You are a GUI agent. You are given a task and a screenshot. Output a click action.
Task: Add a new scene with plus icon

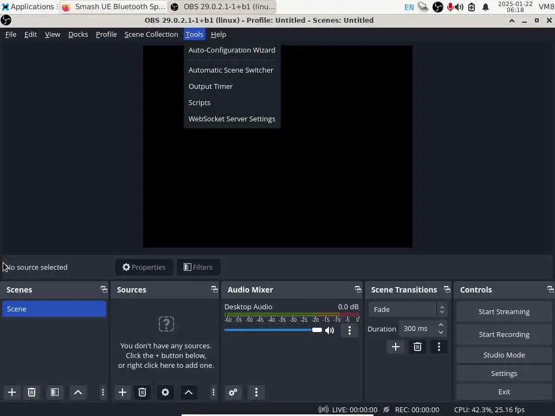[12, 392]
